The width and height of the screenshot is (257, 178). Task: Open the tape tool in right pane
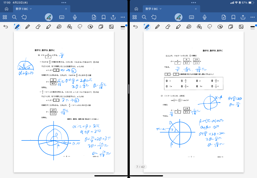pyautogui.click(x=189, y=27)
